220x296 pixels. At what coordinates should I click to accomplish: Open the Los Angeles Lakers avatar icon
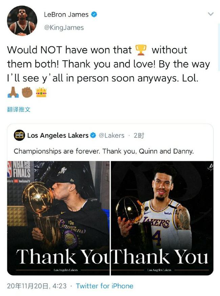(x=19, y=135)
